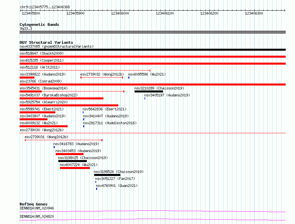
Task: Click the red nsv3403453 Audano2019 bar
Action: pos(70,154)
